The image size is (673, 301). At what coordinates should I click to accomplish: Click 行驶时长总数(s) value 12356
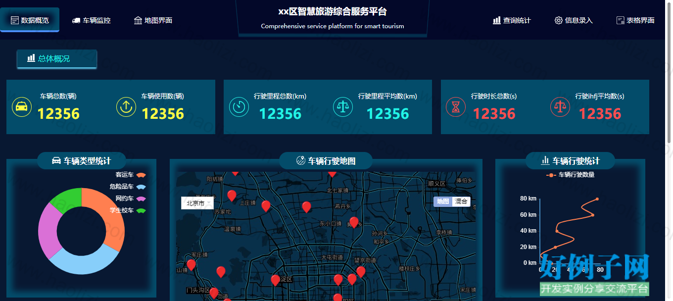tap(494, 114)
